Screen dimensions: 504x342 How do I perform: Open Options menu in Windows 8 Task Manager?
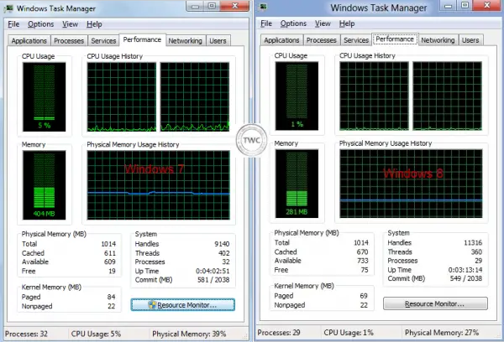[x=293, y=23]
